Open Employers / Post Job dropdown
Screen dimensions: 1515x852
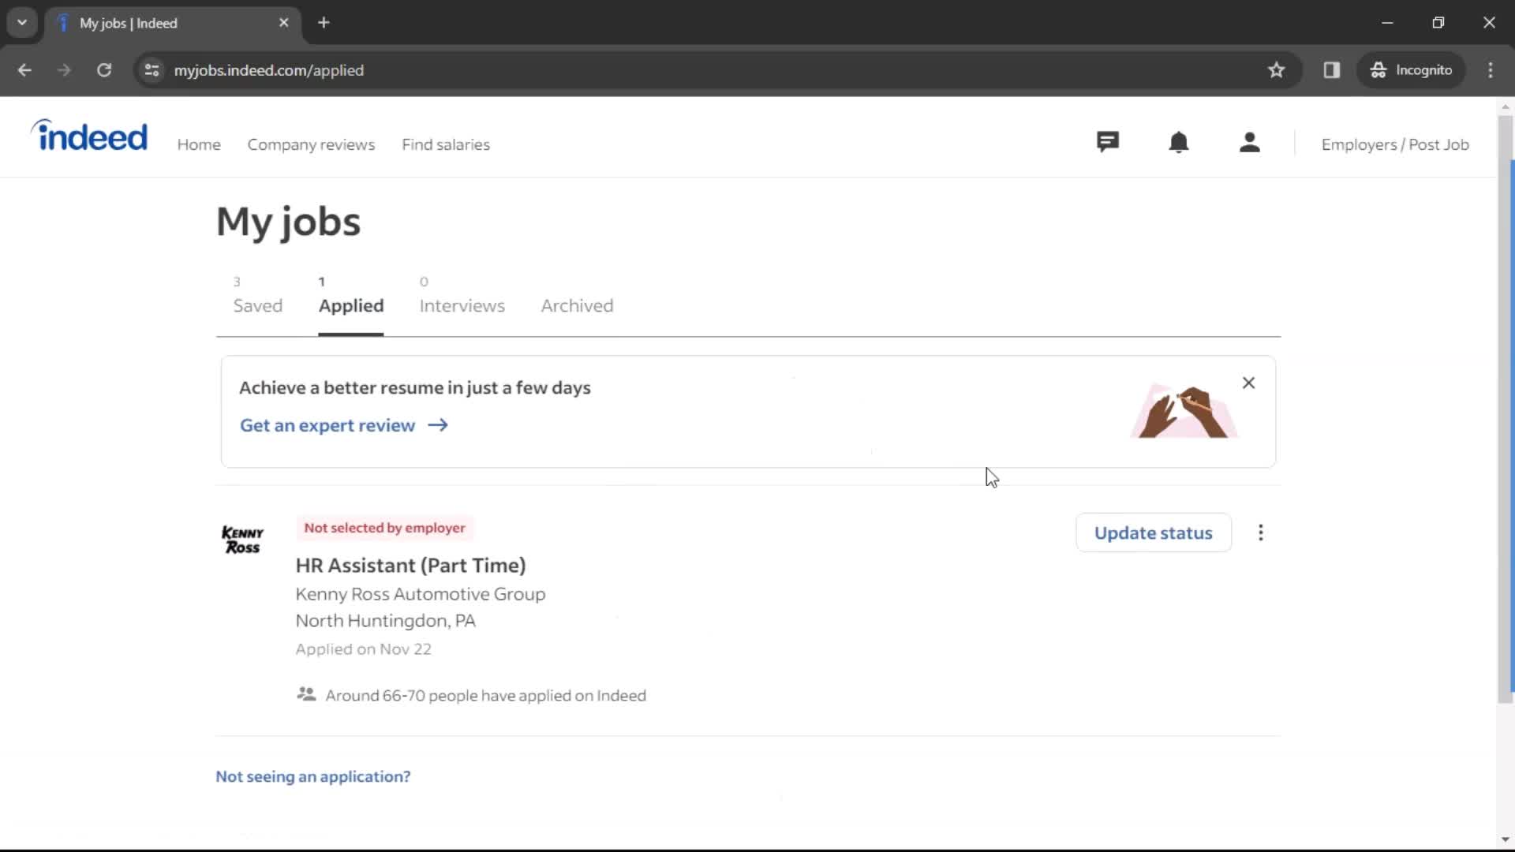pos(1397,144)
